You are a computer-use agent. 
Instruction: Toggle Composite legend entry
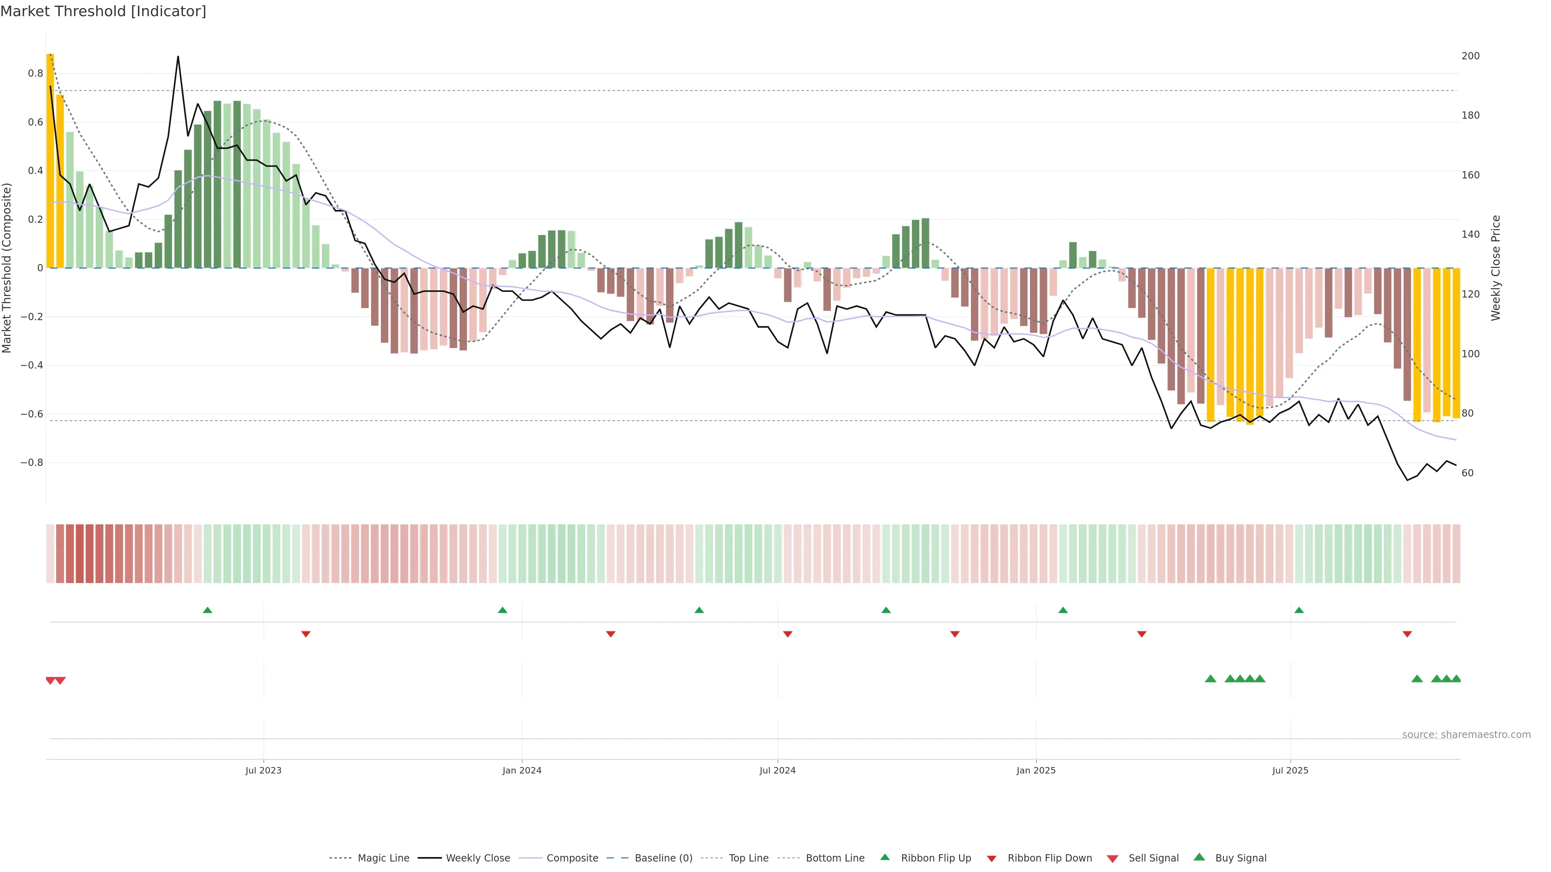572,858
